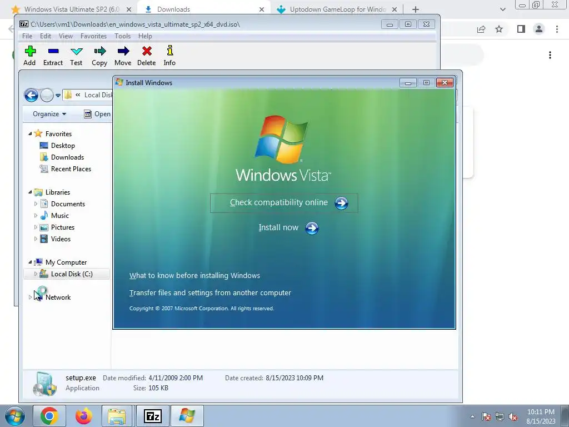Open the browser tab search dropdown

(502, 9)
